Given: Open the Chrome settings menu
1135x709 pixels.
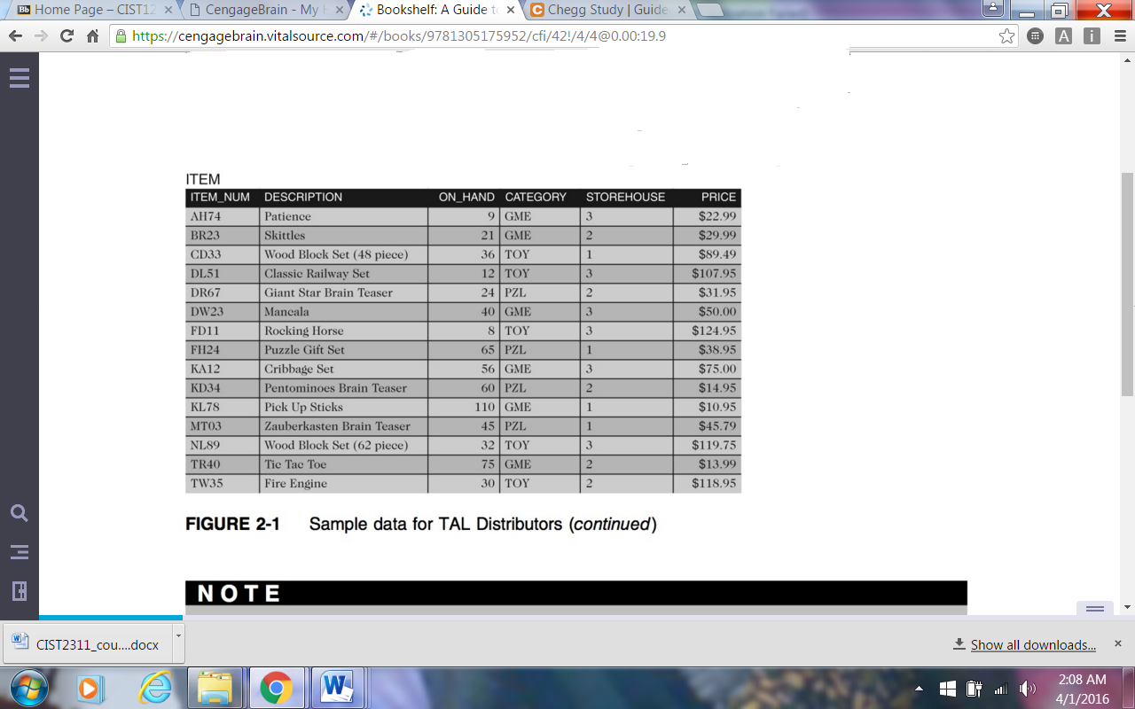Looking at the screenshot, I should [1119, 36].
